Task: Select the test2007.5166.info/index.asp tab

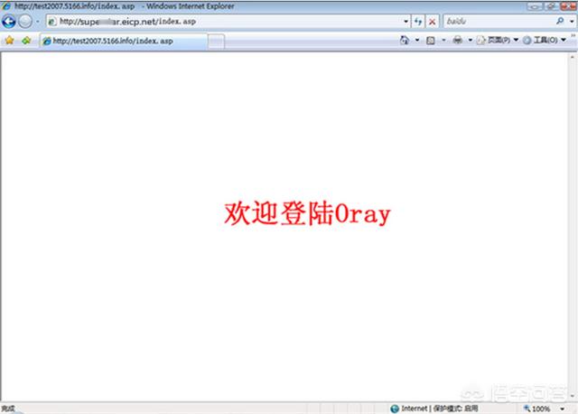Action: pyautogui.click(x=124, y=41)
